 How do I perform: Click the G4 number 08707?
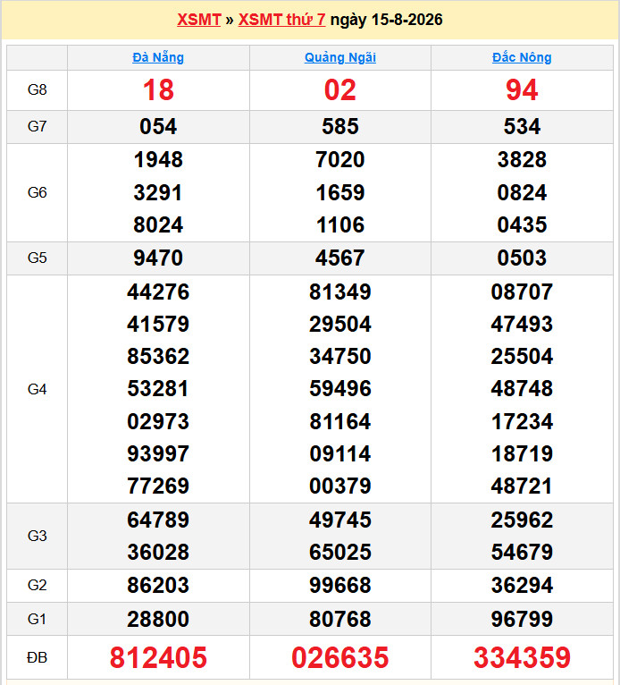[522, 292]
